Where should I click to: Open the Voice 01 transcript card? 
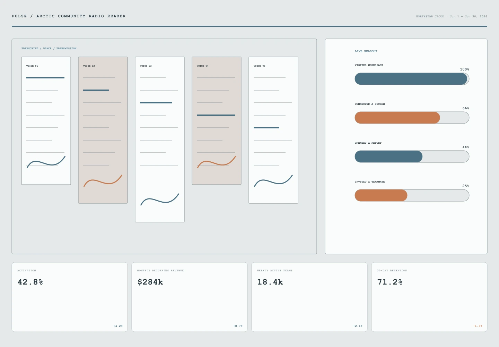(x=46, y=121)
